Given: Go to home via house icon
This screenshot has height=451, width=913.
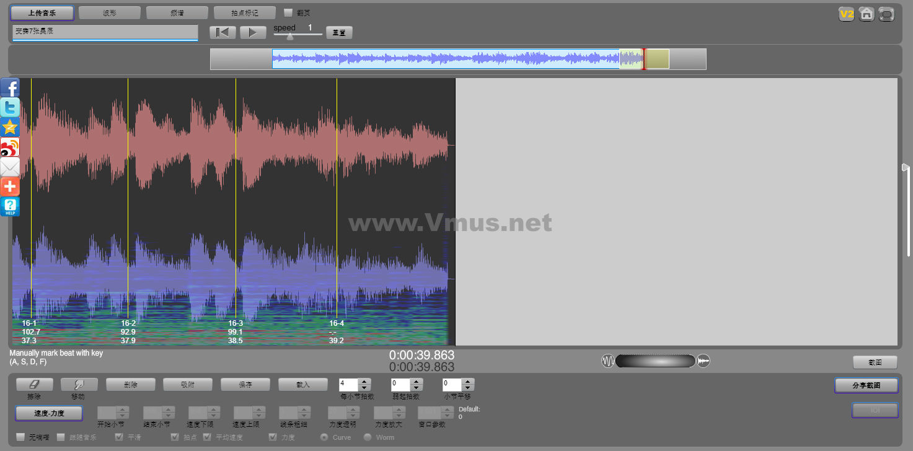Looking at the screenshot, I should click(867, 14).
